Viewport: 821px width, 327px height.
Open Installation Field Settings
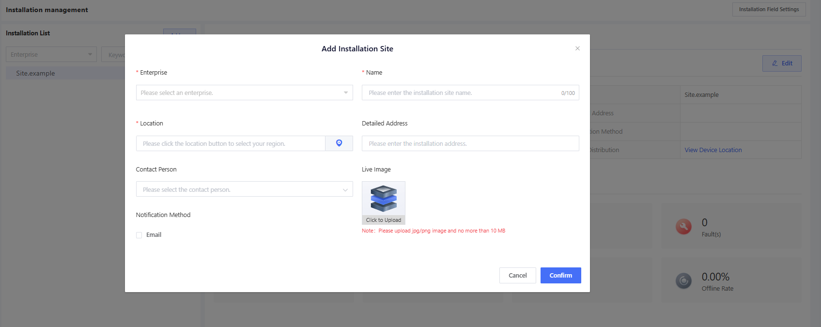point(769,9)
